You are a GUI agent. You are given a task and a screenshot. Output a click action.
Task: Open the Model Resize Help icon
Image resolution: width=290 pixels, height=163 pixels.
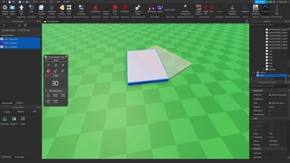pyautogui.click(x=212, y=9)
